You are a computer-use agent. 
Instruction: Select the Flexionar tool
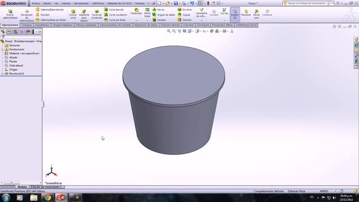pyautogui.click(x=246, y=13)
